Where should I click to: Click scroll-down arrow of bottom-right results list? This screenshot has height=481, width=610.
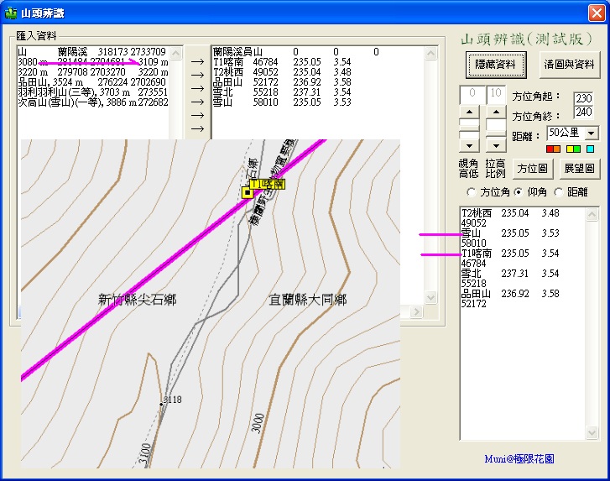(592, 432)
